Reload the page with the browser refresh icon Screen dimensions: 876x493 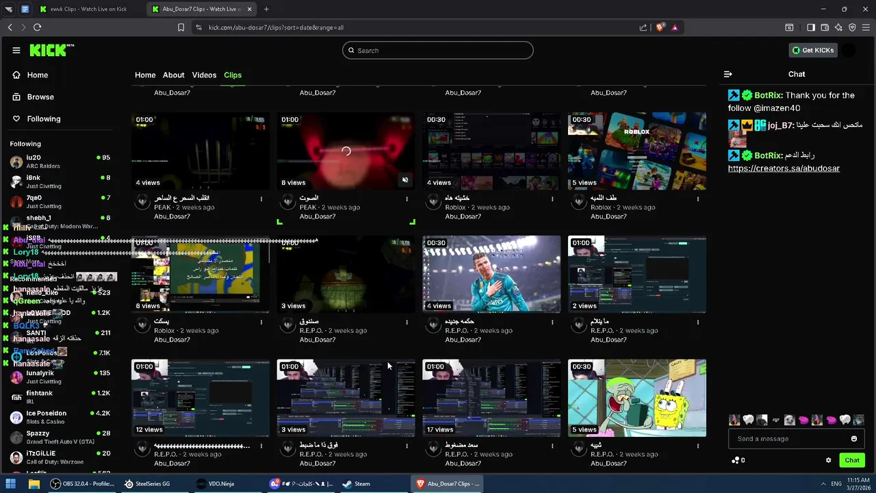37,27
